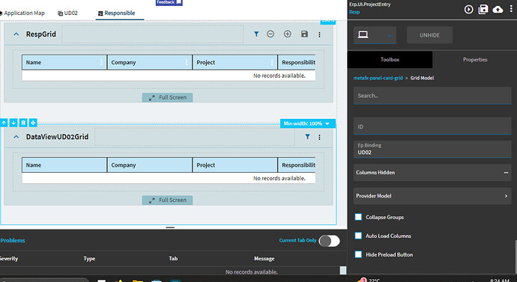The height and width of the screenshot is (282, 517).
Task: Switch to the Application Map tab
Action: pyautogui.click(x=22, y=13)
